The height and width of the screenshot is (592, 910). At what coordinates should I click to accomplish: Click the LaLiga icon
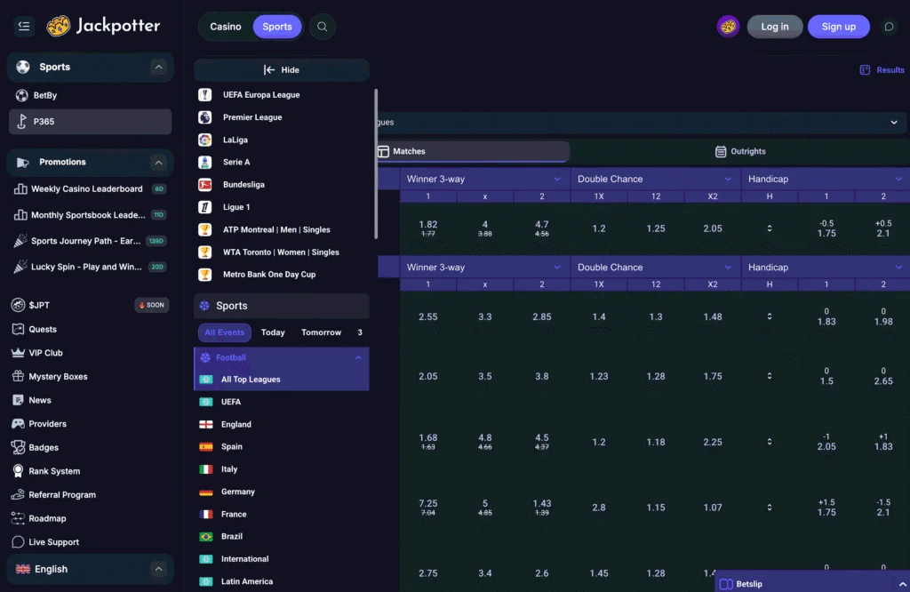(x=205, y=140)
